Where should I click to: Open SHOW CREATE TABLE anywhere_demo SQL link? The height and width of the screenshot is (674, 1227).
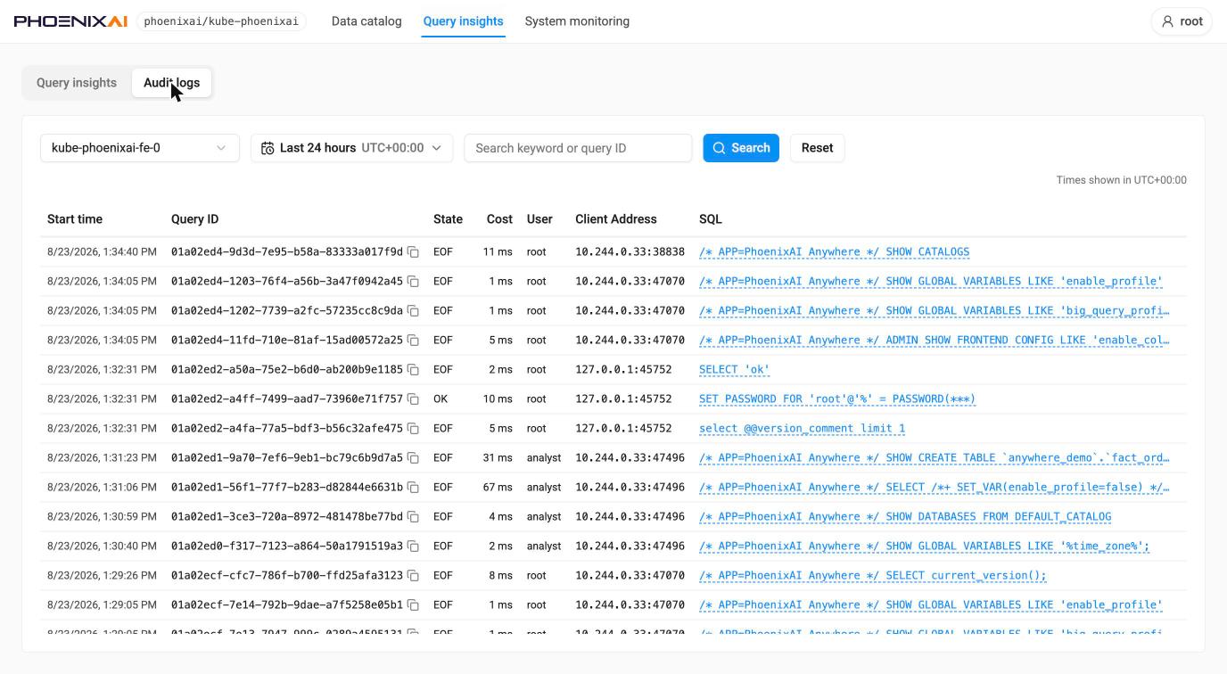(934, 458)
